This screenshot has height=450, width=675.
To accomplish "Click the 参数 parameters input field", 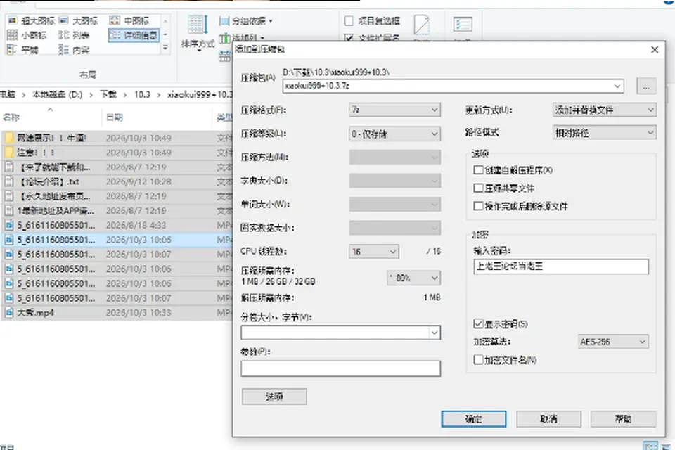I will pyautogui.click(x=340, y=368).
